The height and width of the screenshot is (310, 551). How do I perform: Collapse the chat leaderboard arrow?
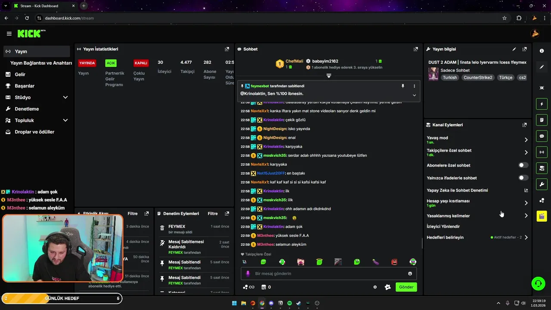click(329, 76)
